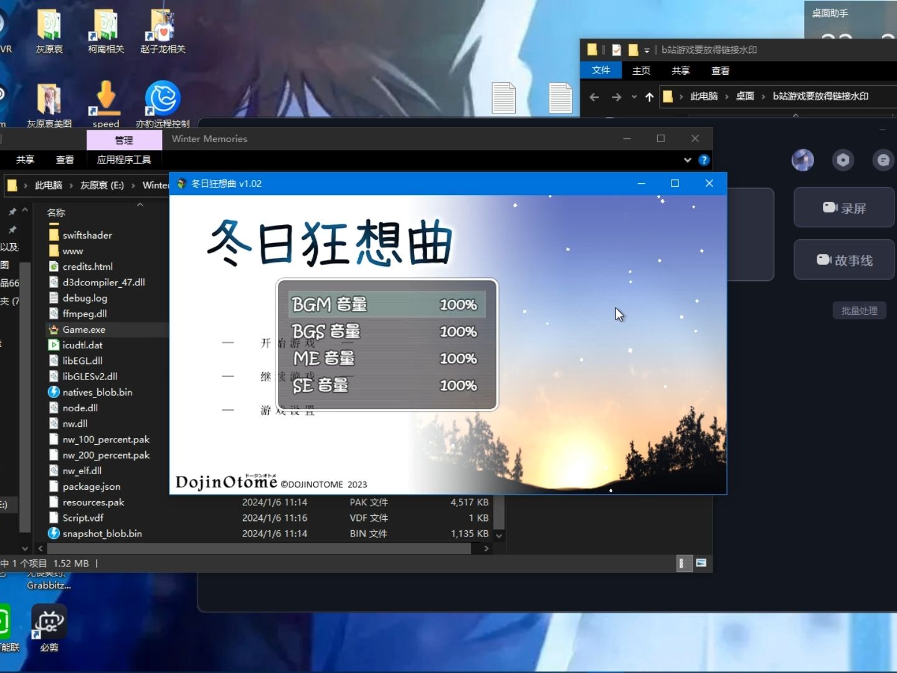Launch the 必剪 desktop app icon
This screenshot has width=897, height=673.
click(49, 628)
